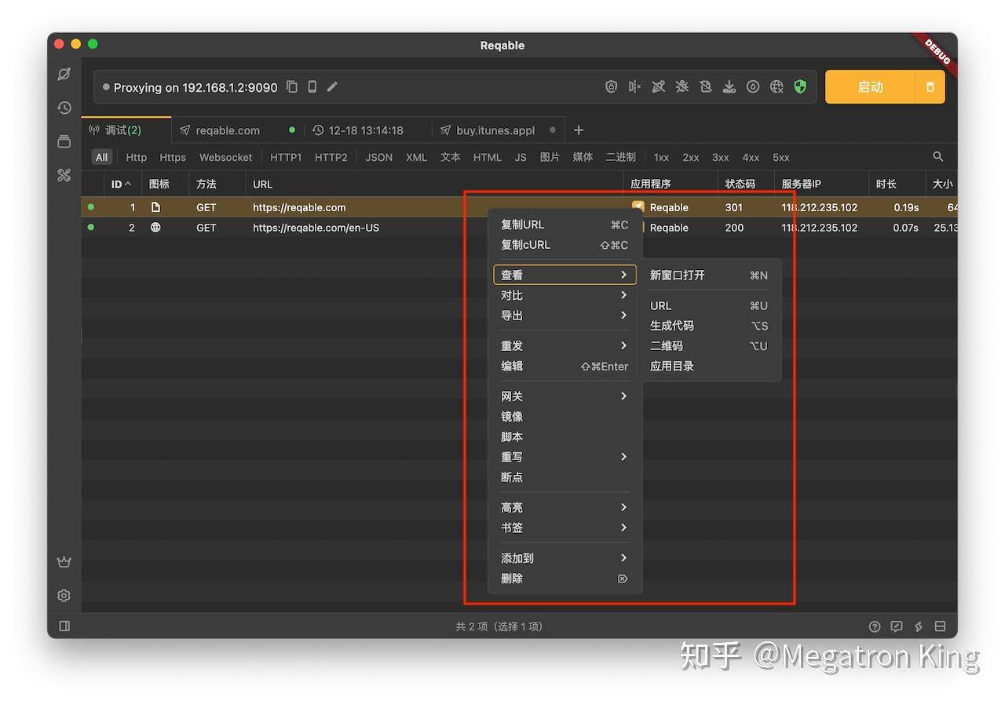Viewport: 1005px width, 701px height.
Task: Open settings gear in sidebar
Action: click(x=64, y=596)
